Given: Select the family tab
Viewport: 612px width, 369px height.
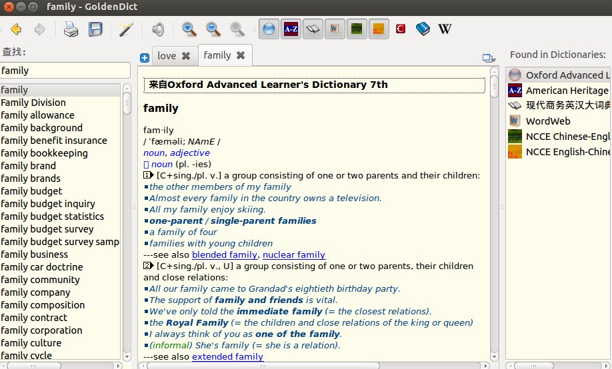Looking at the screenshot, I should [x=217, y=55].
